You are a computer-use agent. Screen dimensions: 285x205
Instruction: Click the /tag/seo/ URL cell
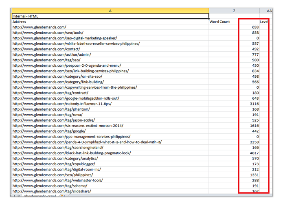[x=110, y=60]
